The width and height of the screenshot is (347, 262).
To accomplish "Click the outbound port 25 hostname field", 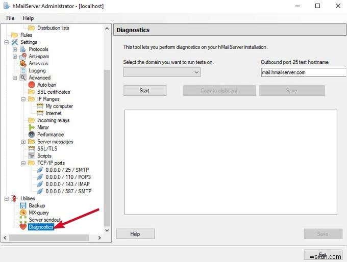I will click(x=304, y=72).
